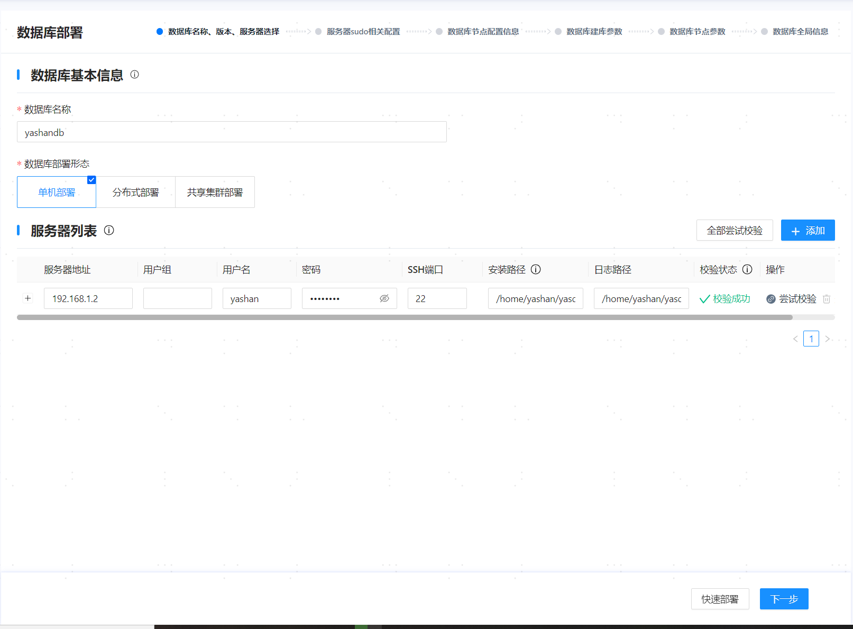Select 分布式部署 deployment mode
This screenshot has height=629, width=853.
point(135,192)
